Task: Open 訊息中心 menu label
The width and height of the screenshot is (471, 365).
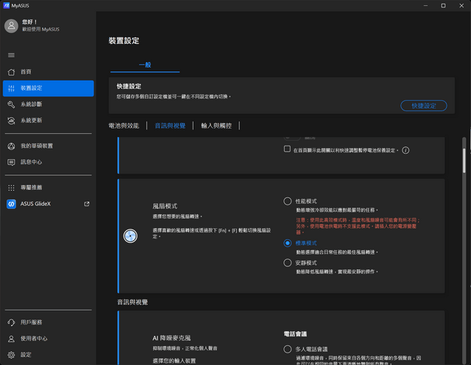Action: 31,162
